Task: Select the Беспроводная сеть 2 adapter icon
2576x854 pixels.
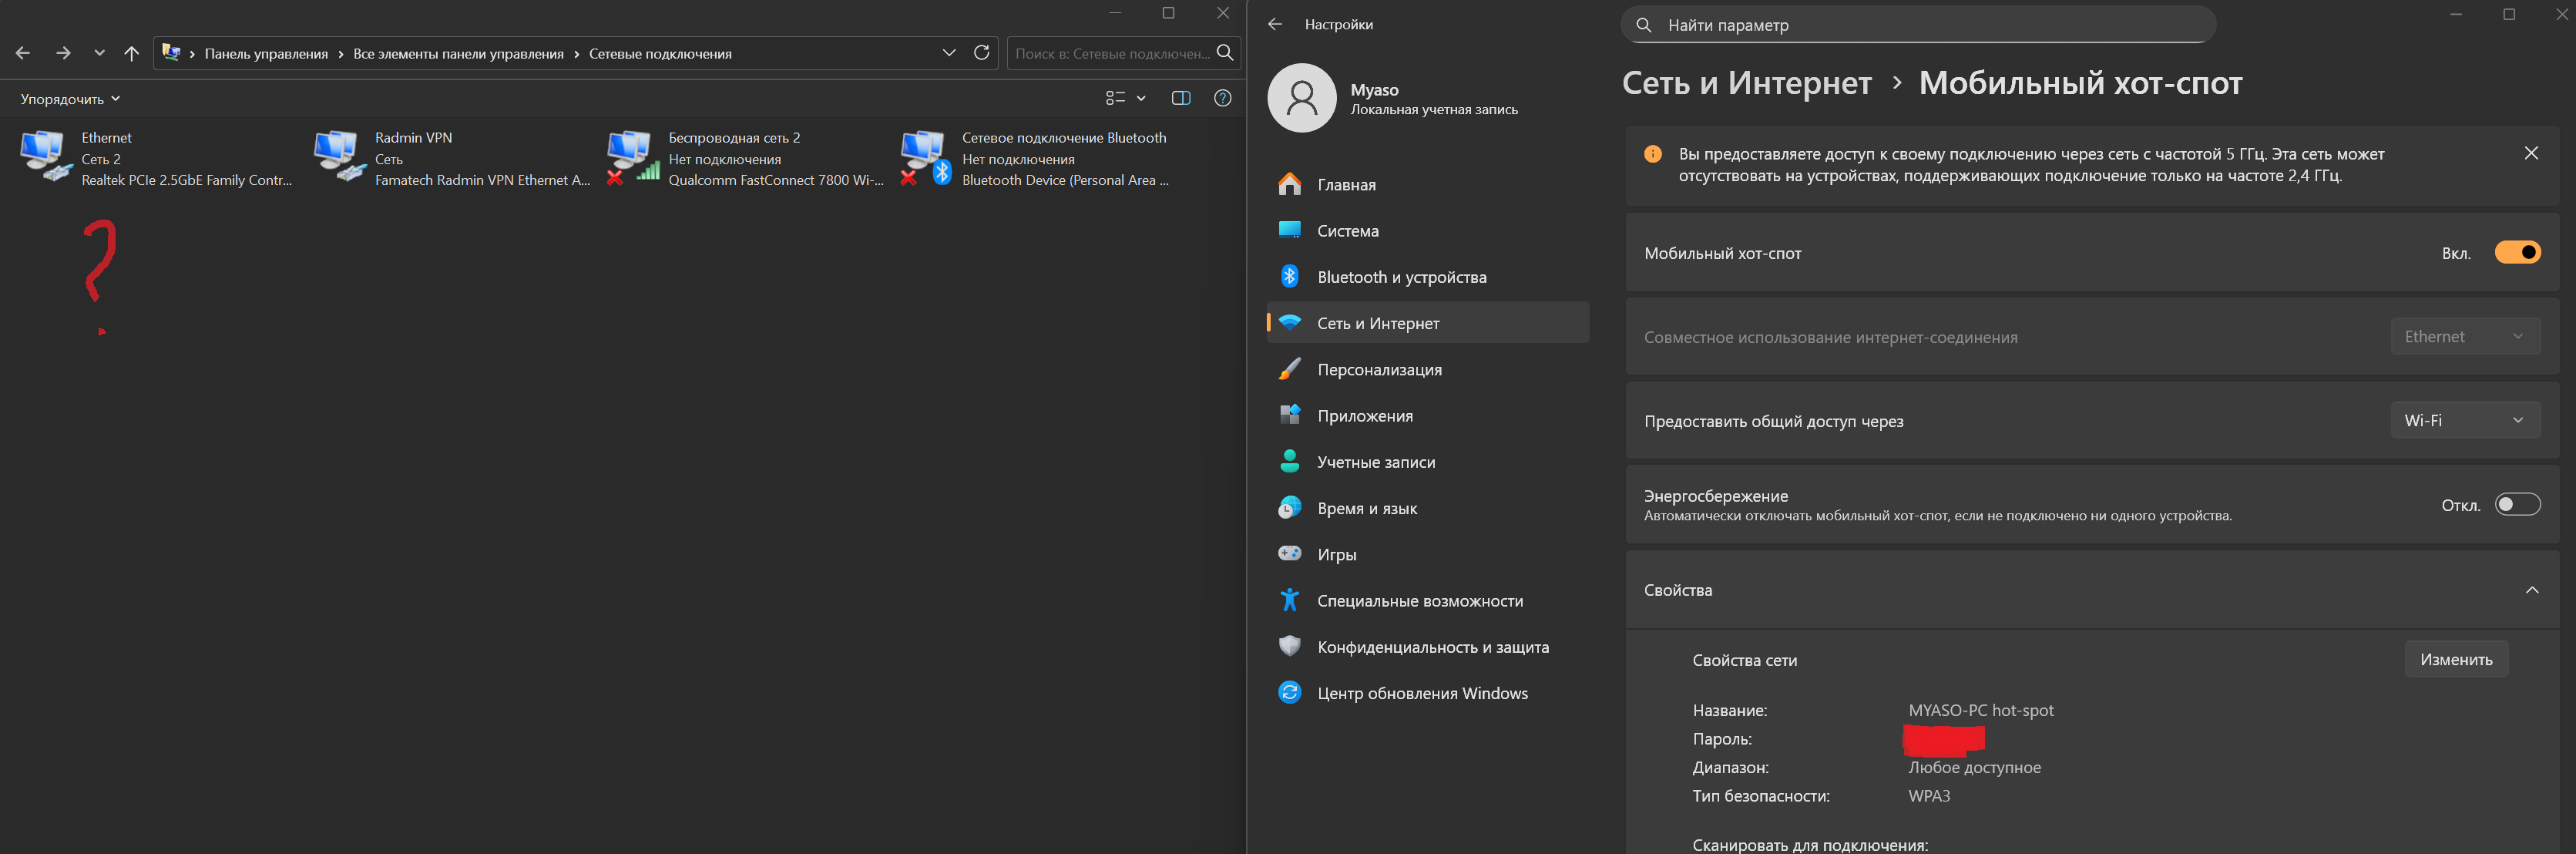Action: pyautogui.click(x=633, y=157)
